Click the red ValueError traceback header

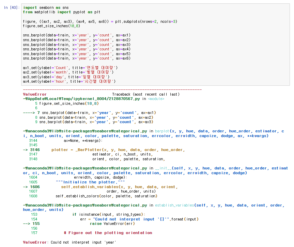(x=35, y=94)
